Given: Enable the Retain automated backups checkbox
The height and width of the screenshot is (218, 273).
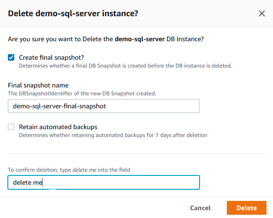Looking at the screenshot, I should coord(11,127).
